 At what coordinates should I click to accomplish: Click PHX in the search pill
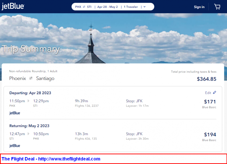78,7
